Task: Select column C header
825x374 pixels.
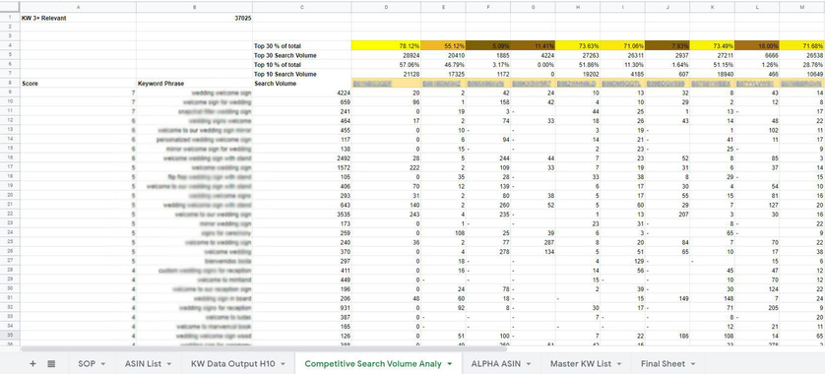Action: tap(302, 7)
